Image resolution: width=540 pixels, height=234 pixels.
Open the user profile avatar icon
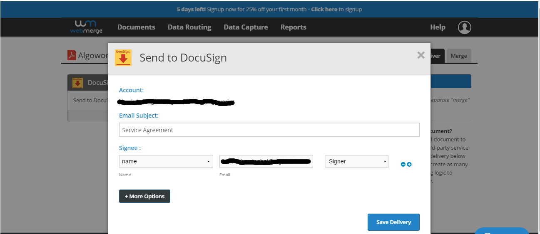pyautogui.click(x=464, y=27)
